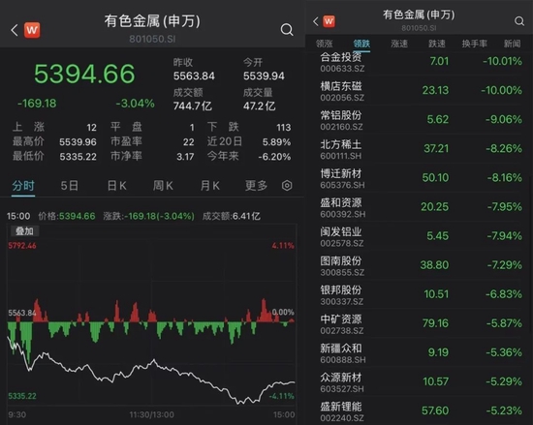
Task: Tap the search icon in right panel
Action: [x=519, y=21]
